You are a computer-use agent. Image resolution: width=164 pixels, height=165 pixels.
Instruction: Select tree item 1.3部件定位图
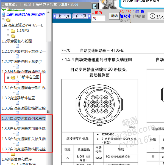pos(28,77)
